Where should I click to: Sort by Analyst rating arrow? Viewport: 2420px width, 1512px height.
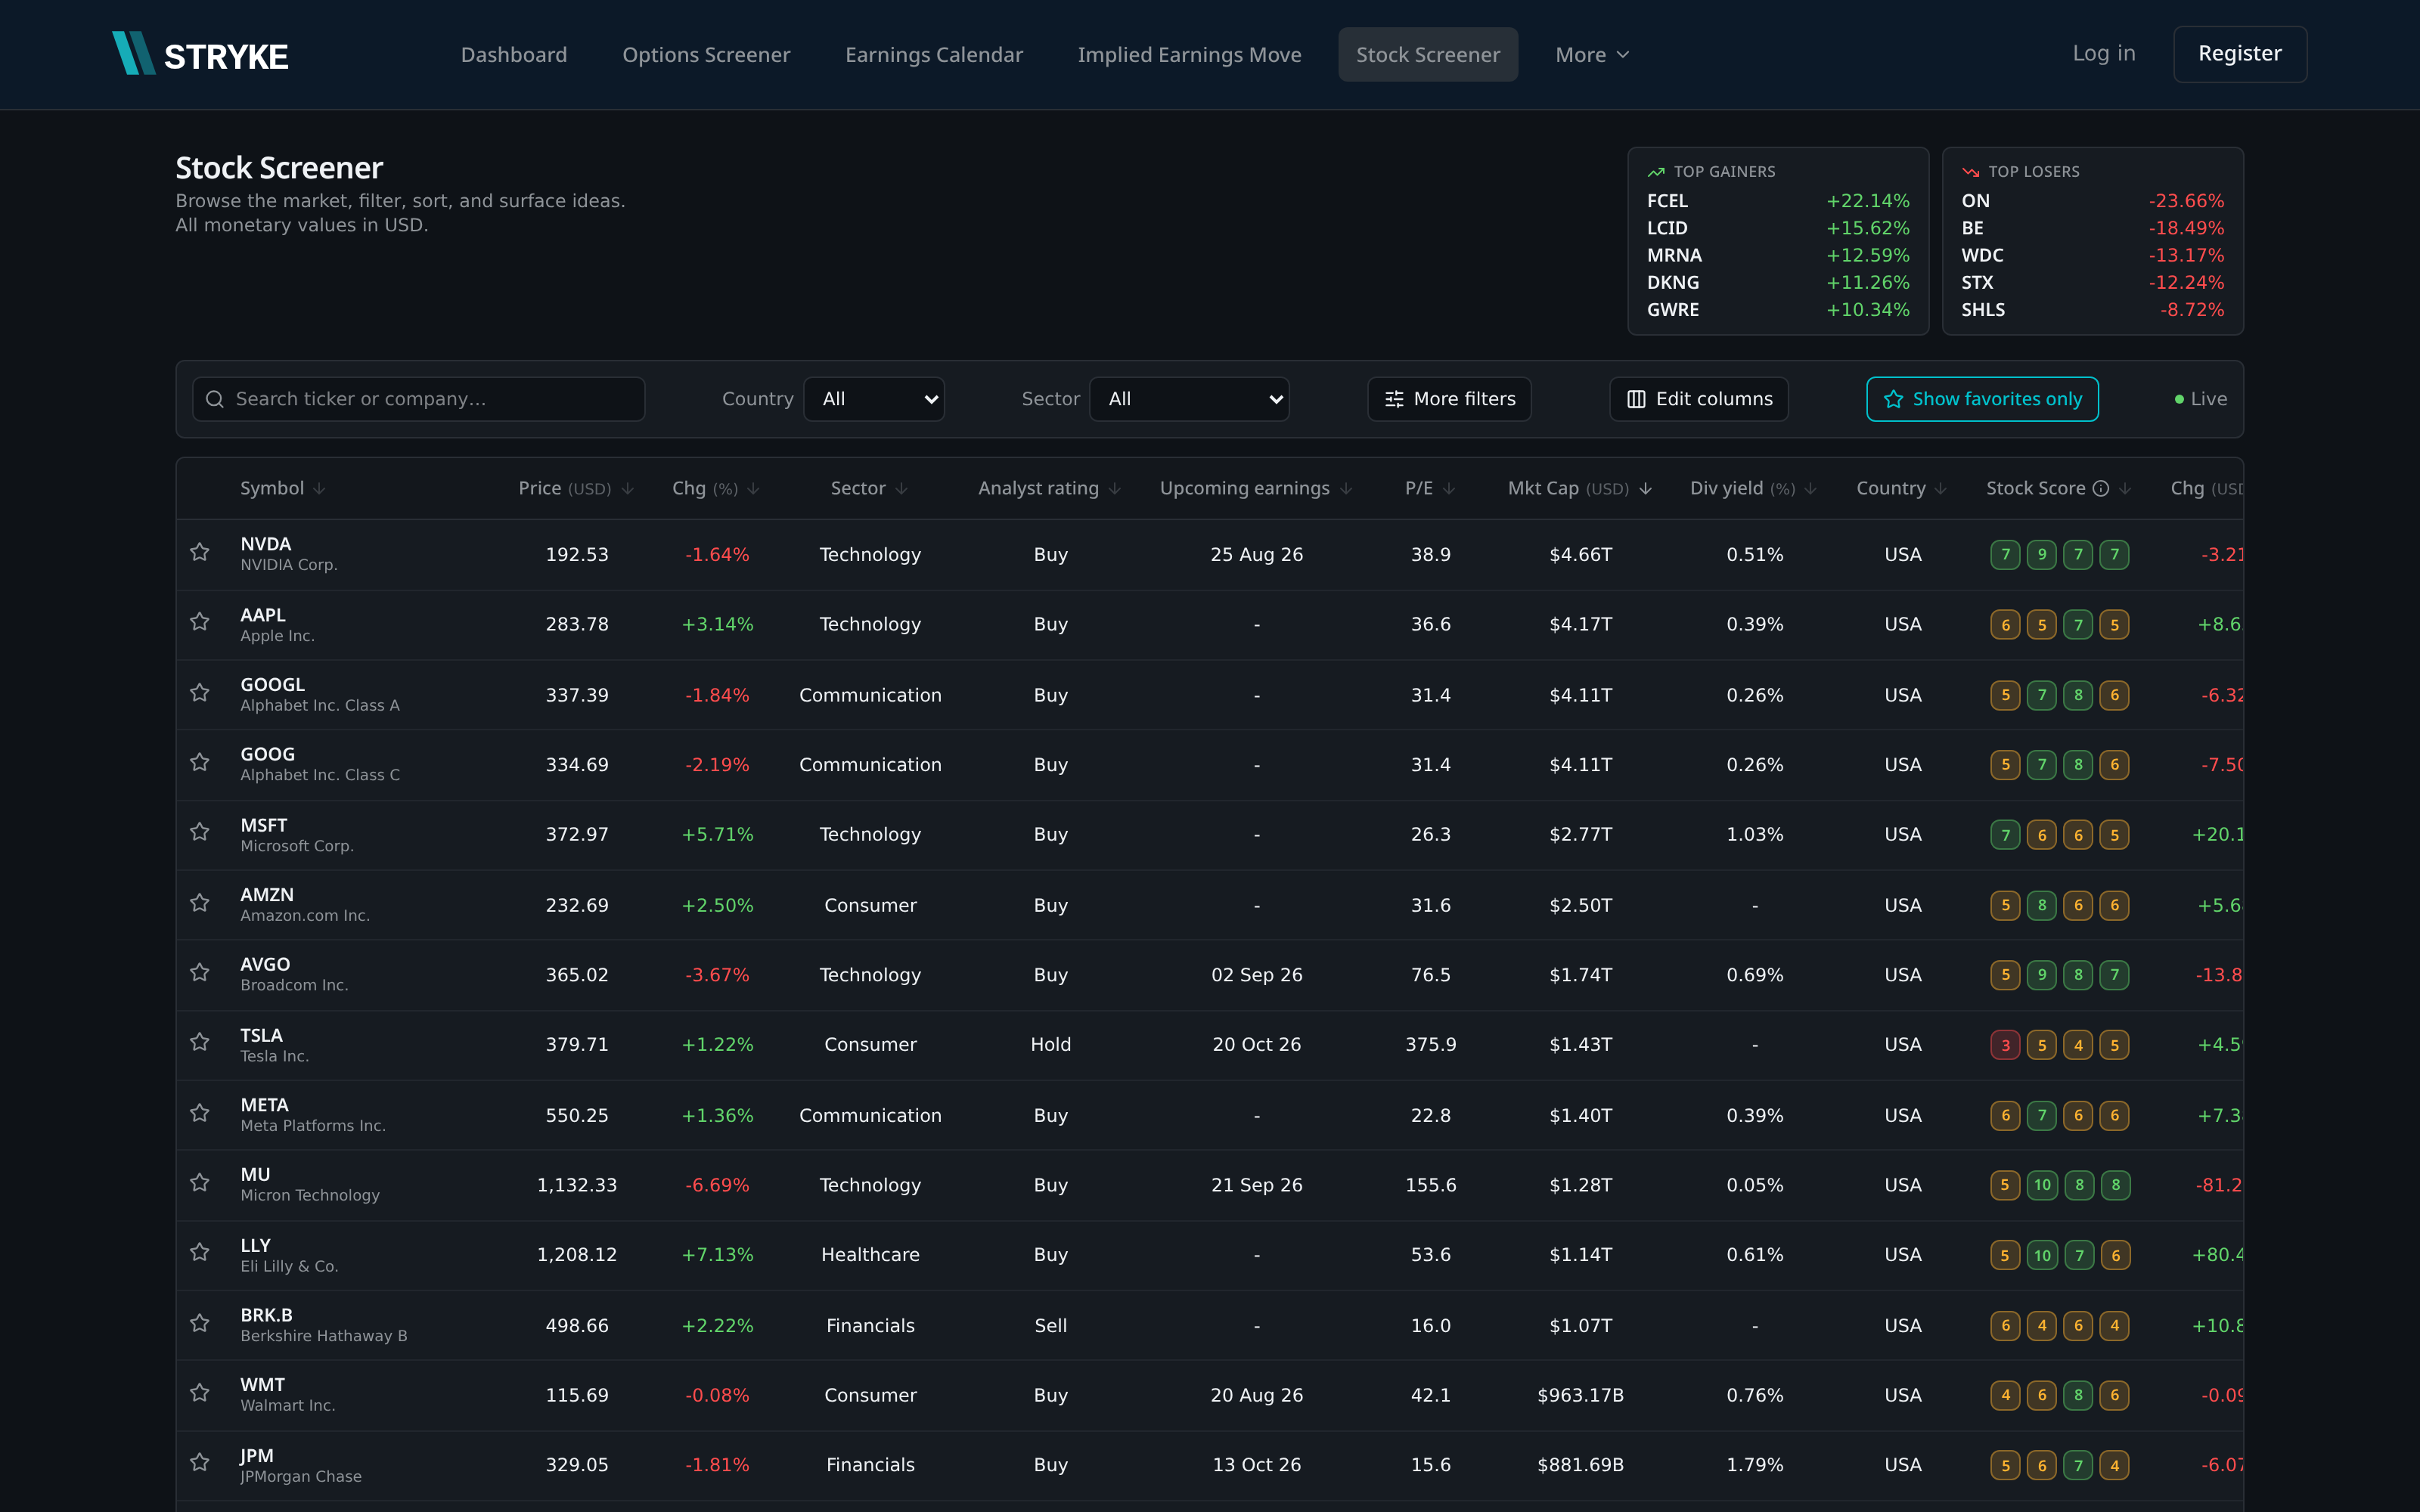[1115, 489]
